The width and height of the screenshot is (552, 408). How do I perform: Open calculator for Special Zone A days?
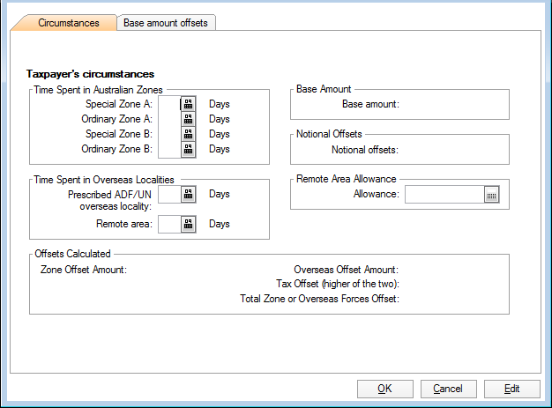point(188,103)
